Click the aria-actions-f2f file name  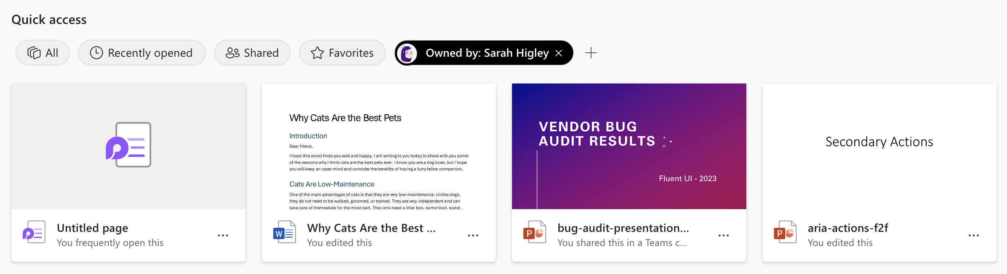(848, 228)
